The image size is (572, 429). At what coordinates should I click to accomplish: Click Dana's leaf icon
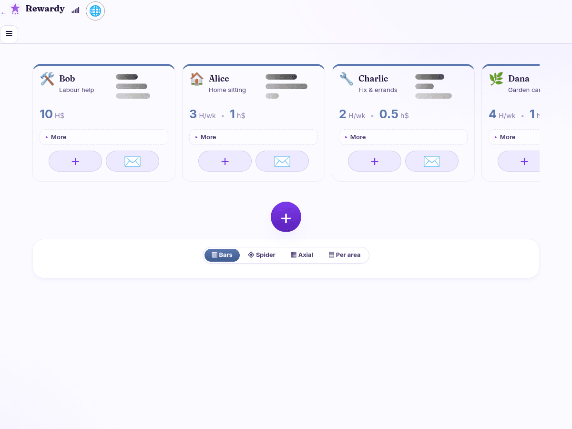(496, 79)
